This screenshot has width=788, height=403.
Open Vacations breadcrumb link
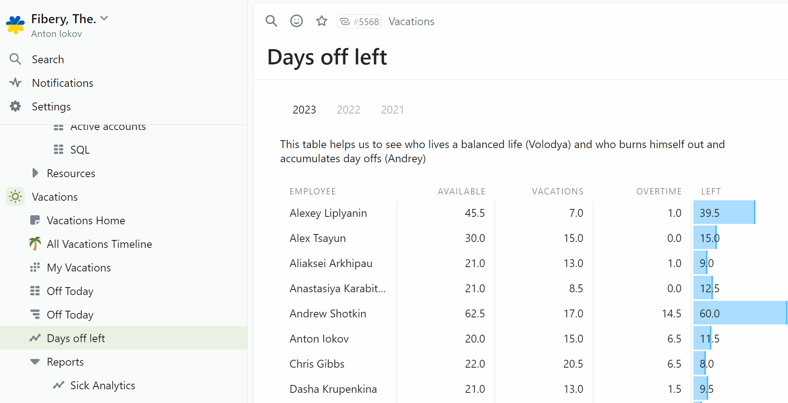411,22
